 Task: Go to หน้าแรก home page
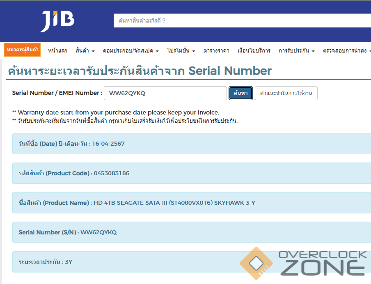coord(57,50)
